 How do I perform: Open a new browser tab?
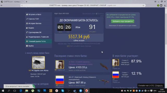point(27,2)
